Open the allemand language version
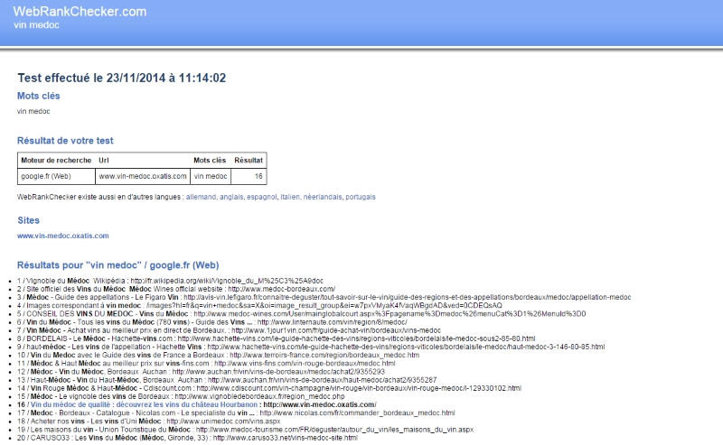 coord(203,197)
